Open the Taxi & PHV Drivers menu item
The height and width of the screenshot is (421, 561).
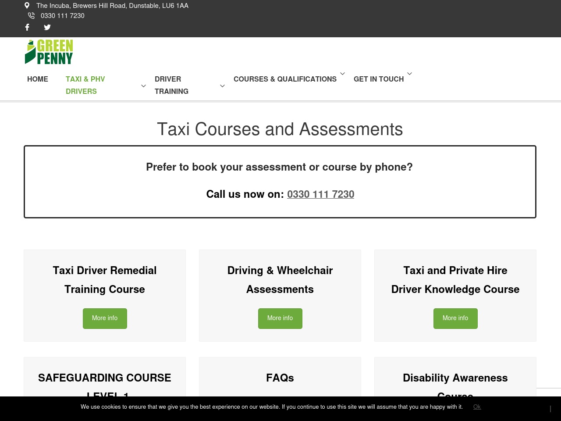tap(85, 85)
